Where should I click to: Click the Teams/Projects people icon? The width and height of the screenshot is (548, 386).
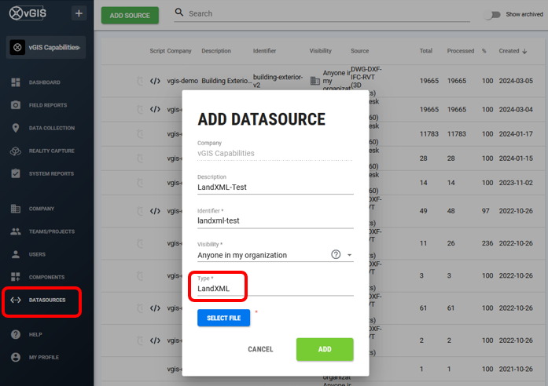coord(16,231)
